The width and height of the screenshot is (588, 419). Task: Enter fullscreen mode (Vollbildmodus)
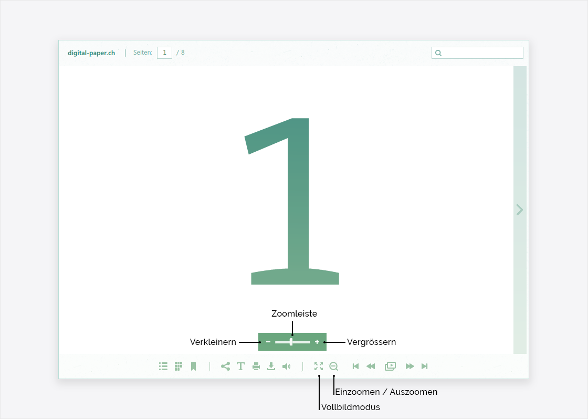coord(319,366)
